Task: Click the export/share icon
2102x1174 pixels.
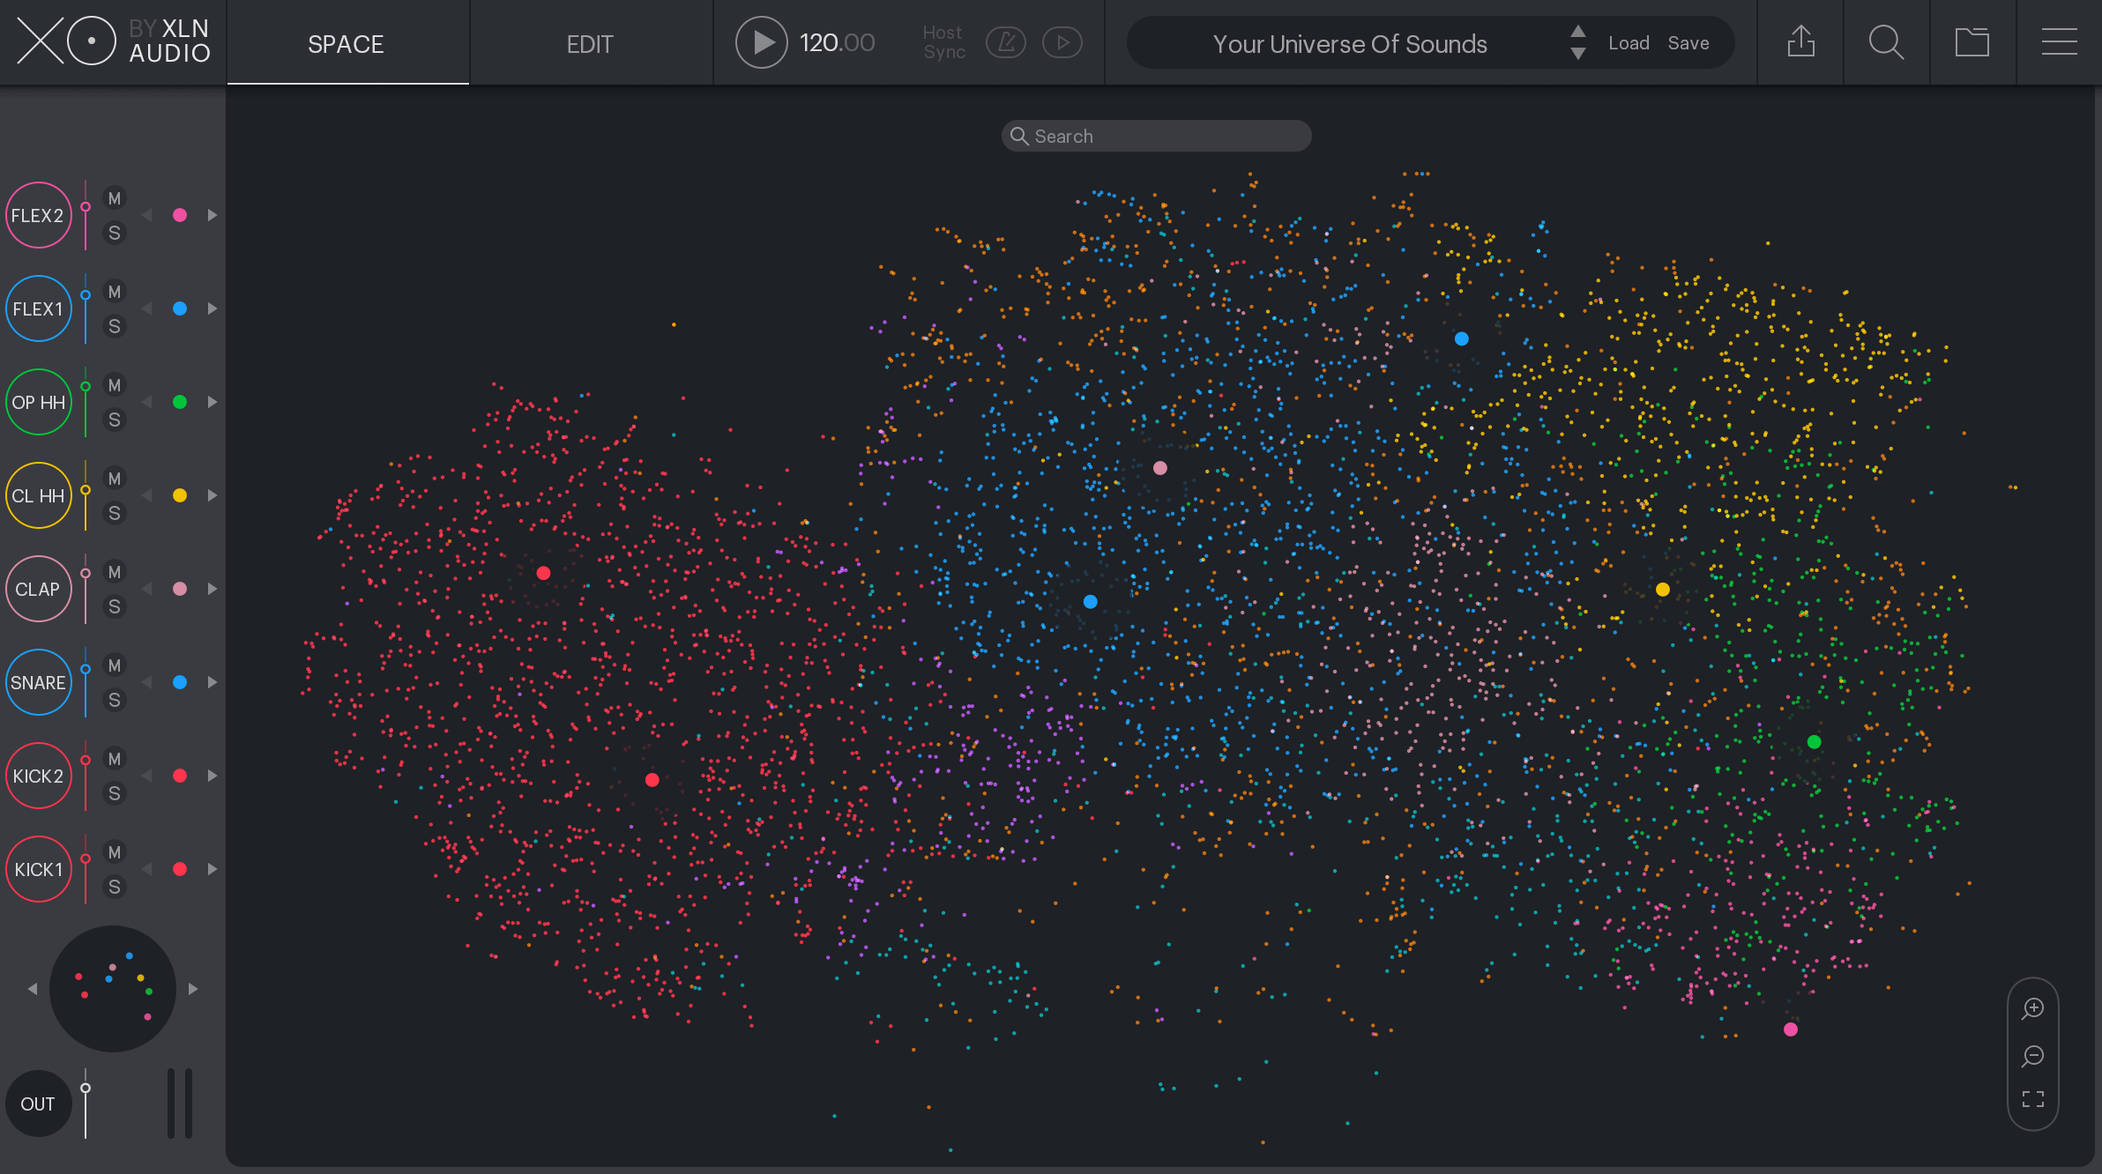Action: 1800,42
